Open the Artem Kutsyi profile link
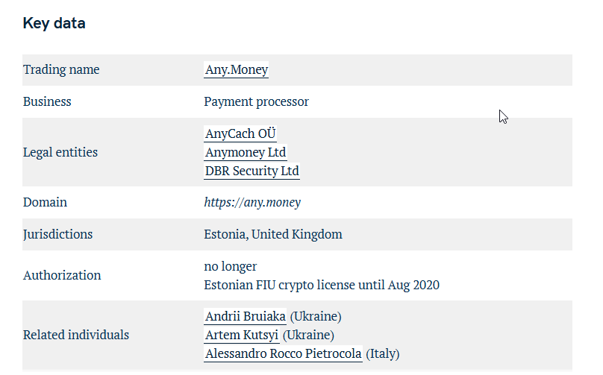The width and height of the screenshot is (603, 375). tap(242, 335)
